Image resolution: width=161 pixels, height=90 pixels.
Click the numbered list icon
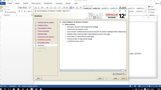click(x=55, y=7)
